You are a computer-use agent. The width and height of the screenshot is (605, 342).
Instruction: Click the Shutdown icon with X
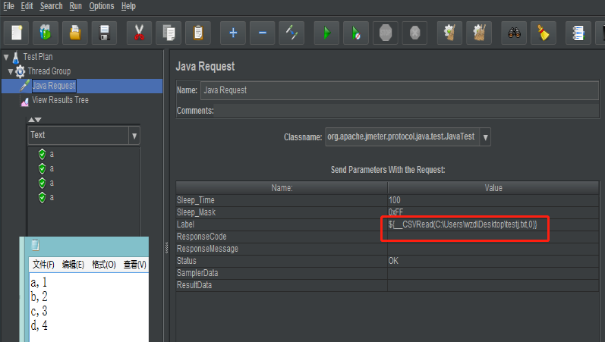click(x=414, y=33)
